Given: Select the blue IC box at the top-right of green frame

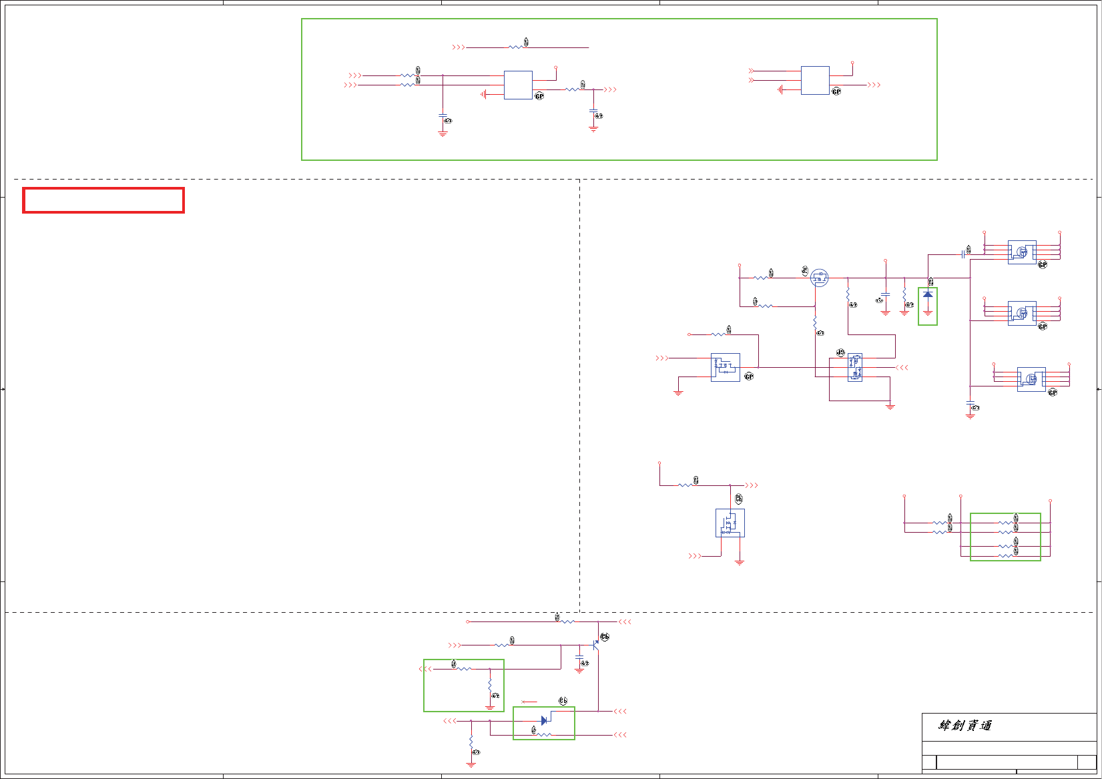Looking at the screenshot, I should (815, 80).
